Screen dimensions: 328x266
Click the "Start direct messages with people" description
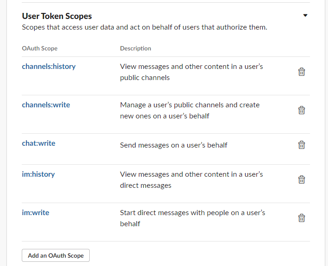click(x=192, y=218)
